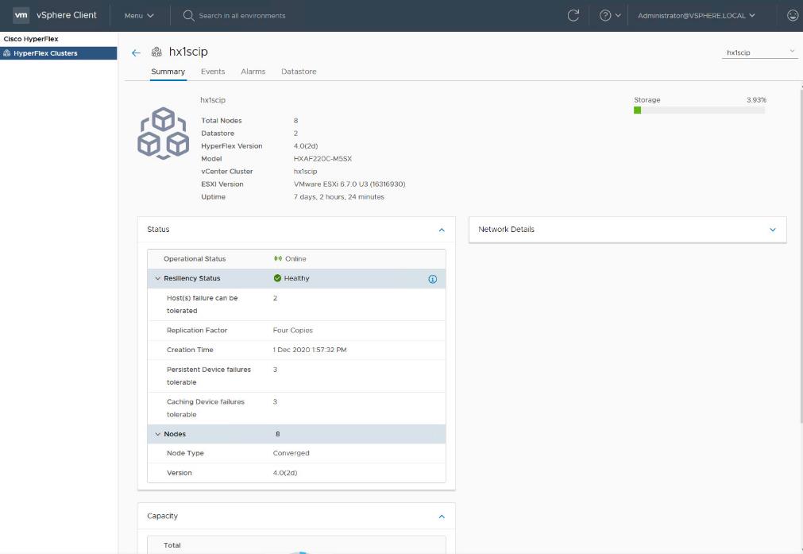Click the hx1scip cluster title icon
This screenshot has width=803, height=554.
tap(156, 52)
